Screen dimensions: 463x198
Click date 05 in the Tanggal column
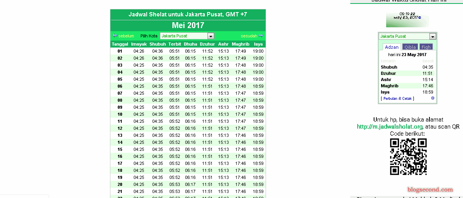tap(120, 79)
